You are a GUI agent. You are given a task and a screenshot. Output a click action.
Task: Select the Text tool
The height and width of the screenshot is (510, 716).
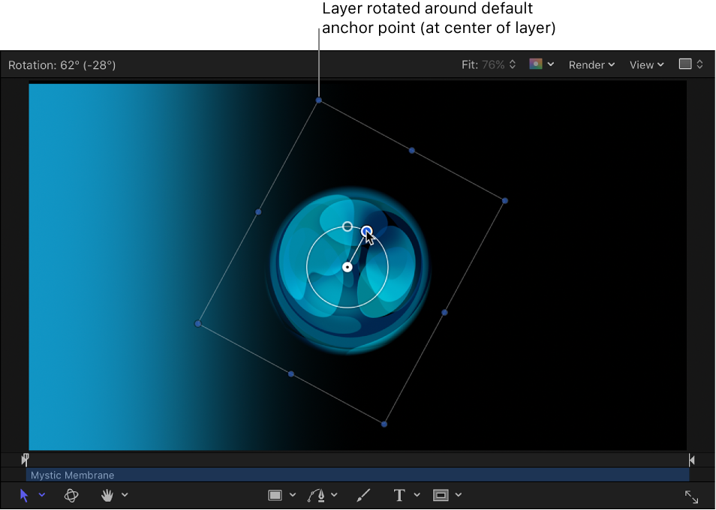[399, 495]
